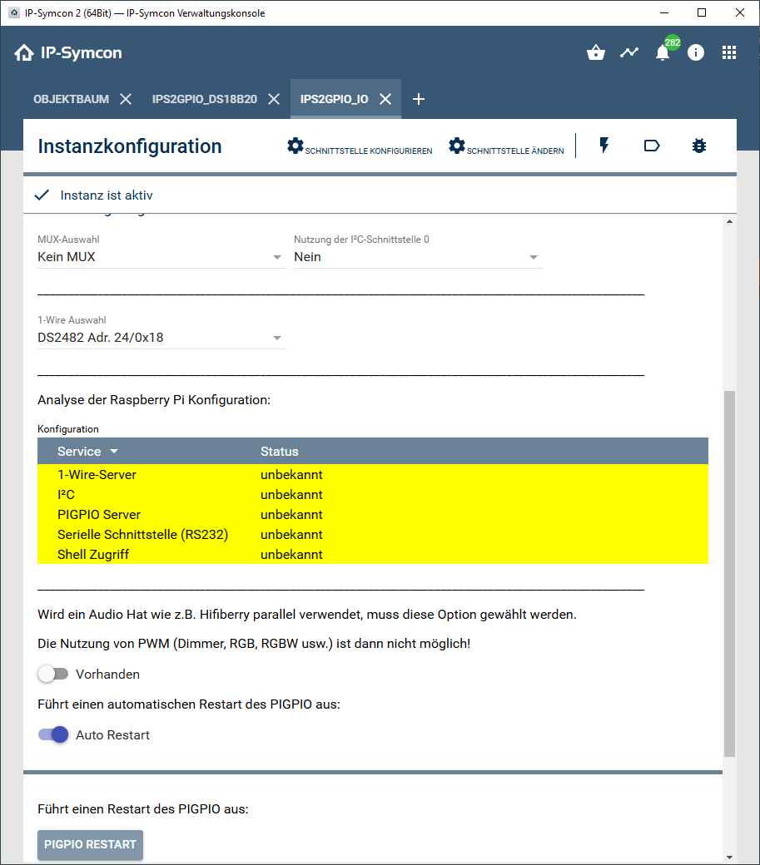Open the apps grid menu icon
Image resolution: width=760 pixels, height=865 pixels.
[729, 53]
